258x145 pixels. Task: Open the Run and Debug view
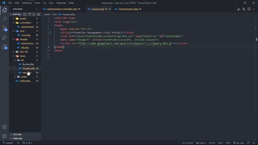[x=4, y=37]
